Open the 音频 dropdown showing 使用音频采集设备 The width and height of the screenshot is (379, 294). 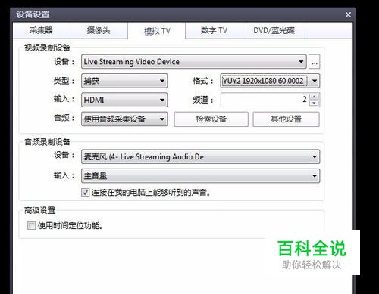tap(124, 119)
